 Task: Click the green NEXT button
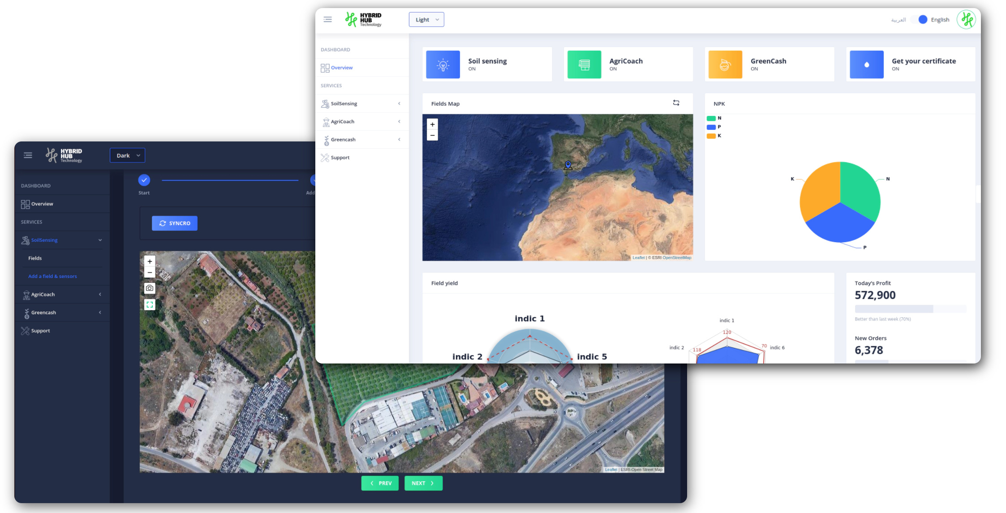point(423,483)
